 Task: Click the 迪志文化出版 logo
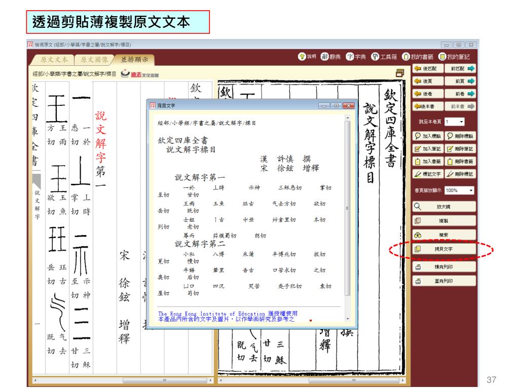click(140, 74)
